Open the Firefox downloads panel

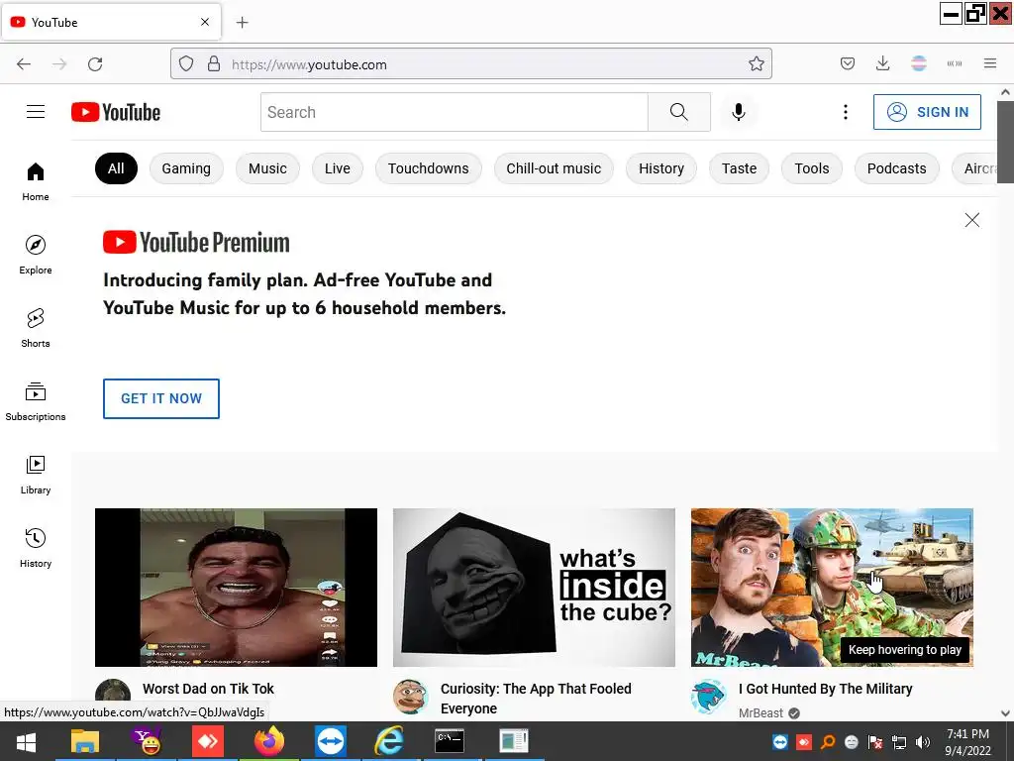coord(882,64)
